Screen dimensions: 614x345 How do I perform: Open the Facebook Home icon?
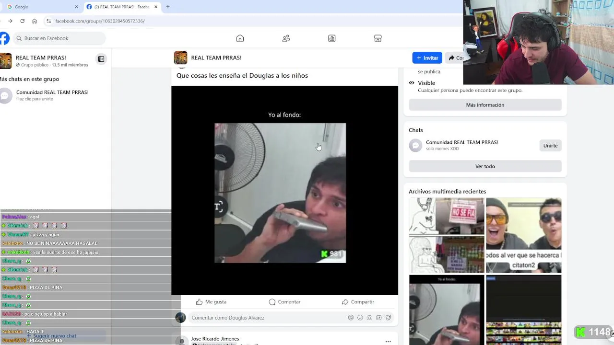240,38
